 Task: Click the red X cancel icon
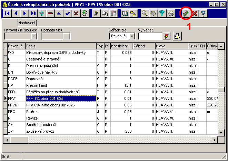click(x=195, y=13)
